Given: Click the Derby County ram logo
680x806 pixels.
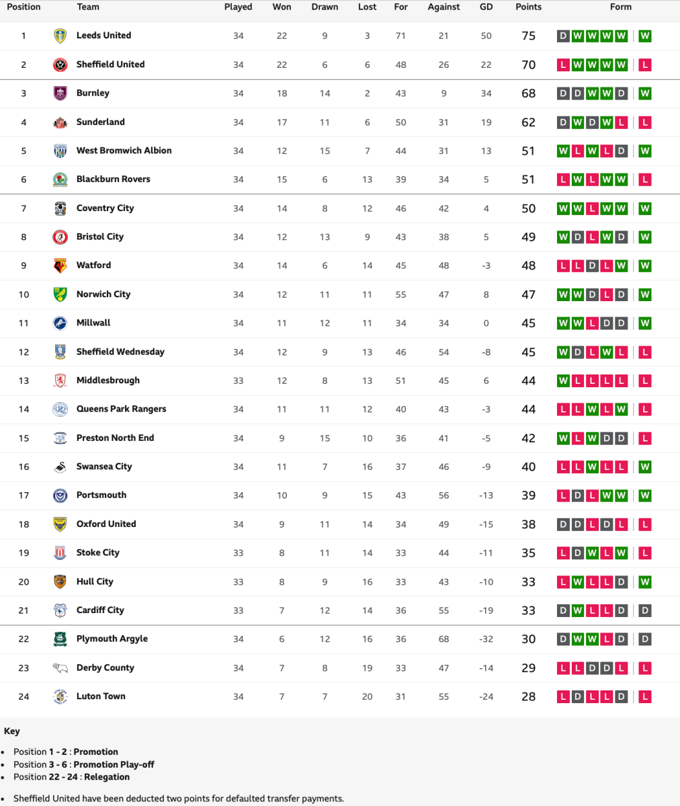Looking at the screenshot, I should coord(60,668).
